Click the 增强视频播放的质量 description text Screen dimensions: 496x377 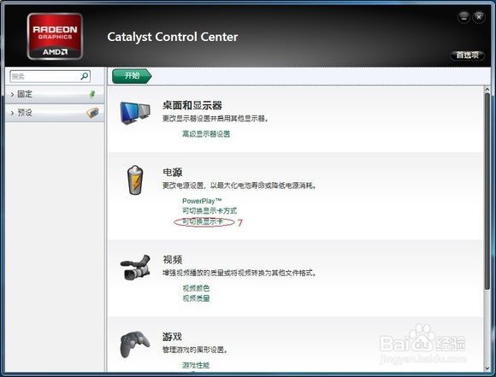pos(239,273)
